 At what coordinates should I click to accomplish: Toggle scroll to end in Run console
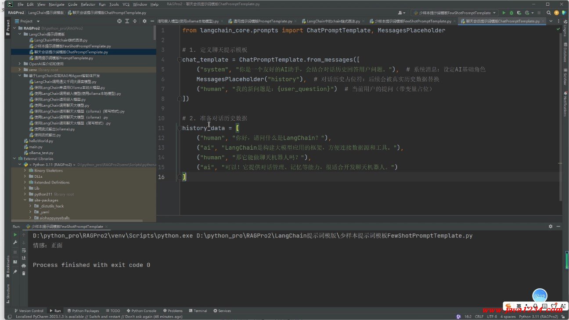(24, 258)
